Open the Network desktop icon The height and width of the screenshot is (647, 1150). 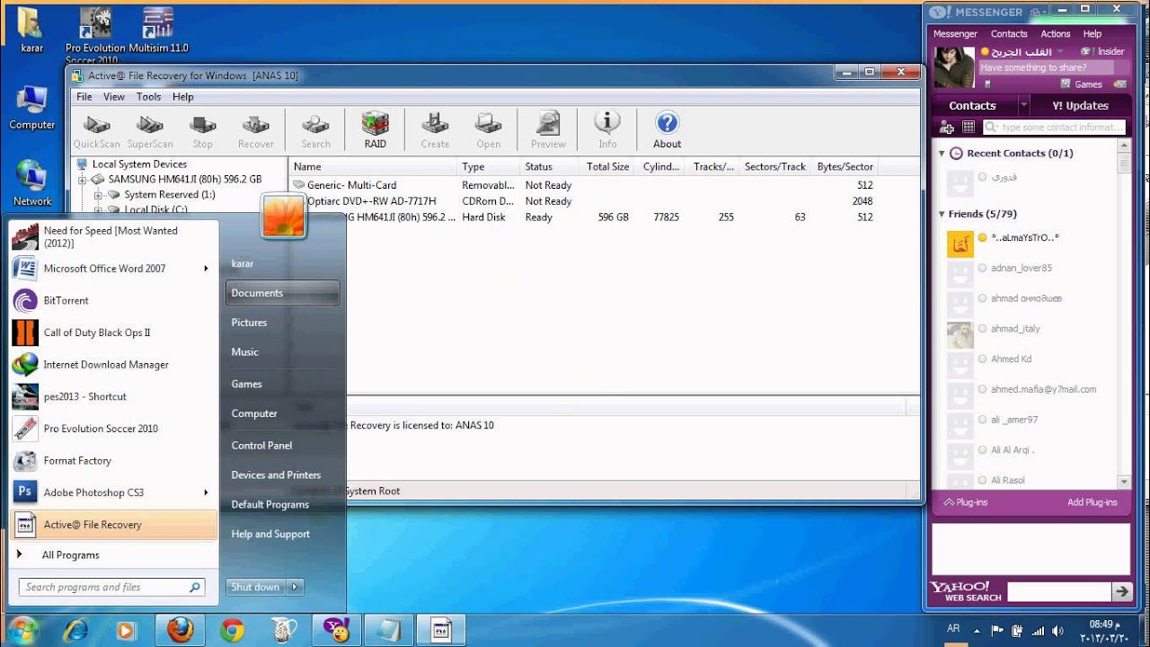(x=31, y=183)
